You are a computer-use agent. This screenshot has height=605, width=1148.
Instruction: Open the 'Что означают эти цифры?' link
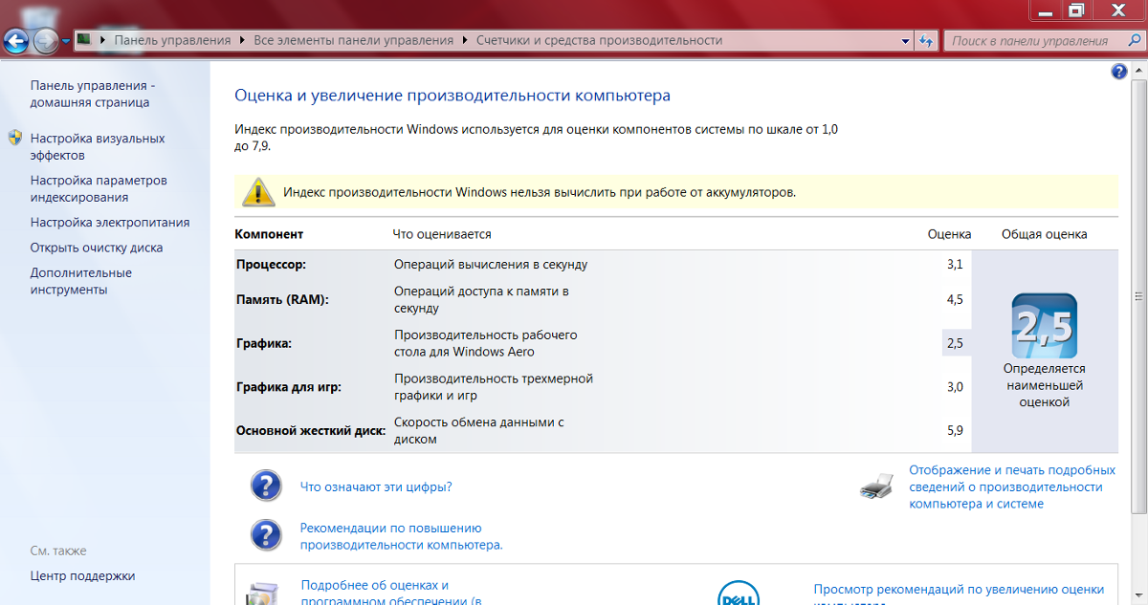(376, 486)
